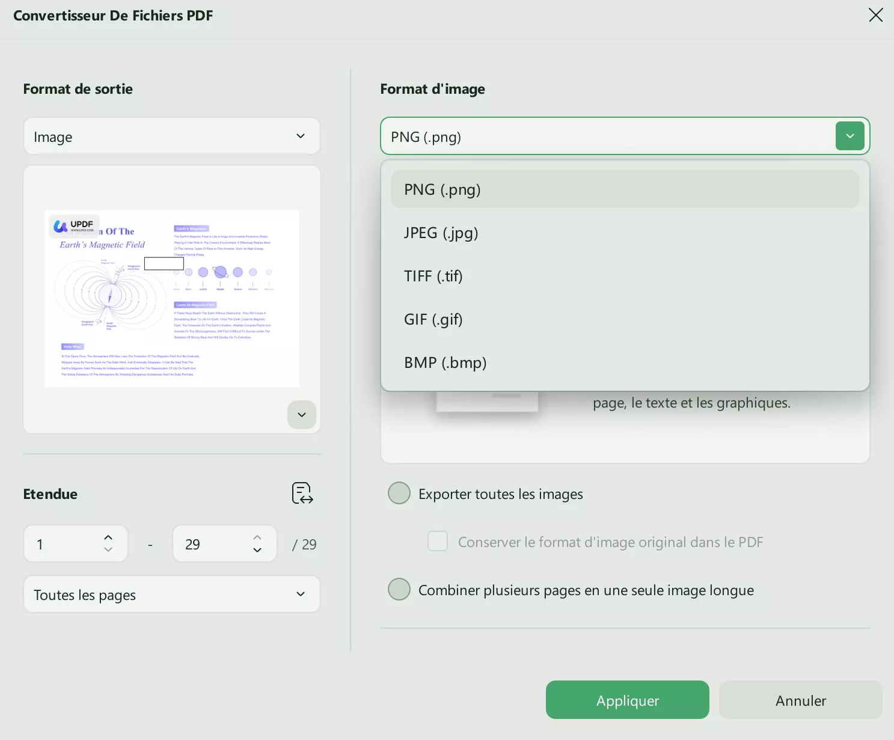Click the chevron button under preview thumbnail
Viewport: 894px width, 740px height.
[302, 415]
